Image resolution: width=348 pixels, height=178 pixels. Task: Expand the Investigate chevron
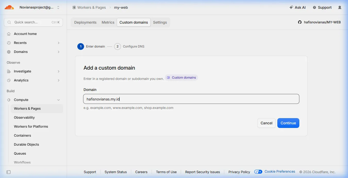(x=59, y=71)
